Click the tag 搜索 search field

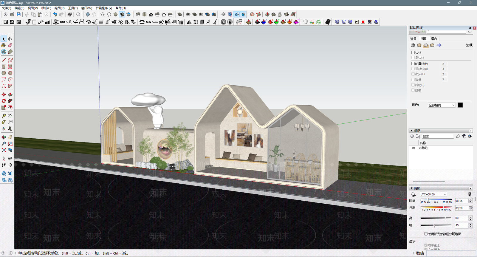438,136
